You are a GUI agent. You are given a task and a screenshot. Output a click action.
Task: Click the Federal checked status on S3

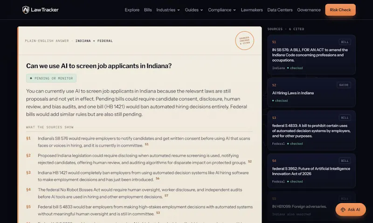(287, 144)
